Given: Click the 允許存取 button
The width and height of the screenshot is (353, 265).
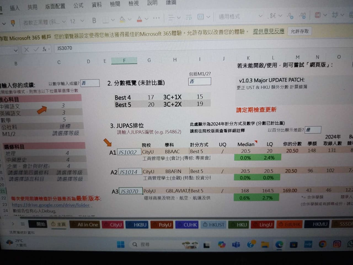Looking at the screenshot, I should pos(299,31).
